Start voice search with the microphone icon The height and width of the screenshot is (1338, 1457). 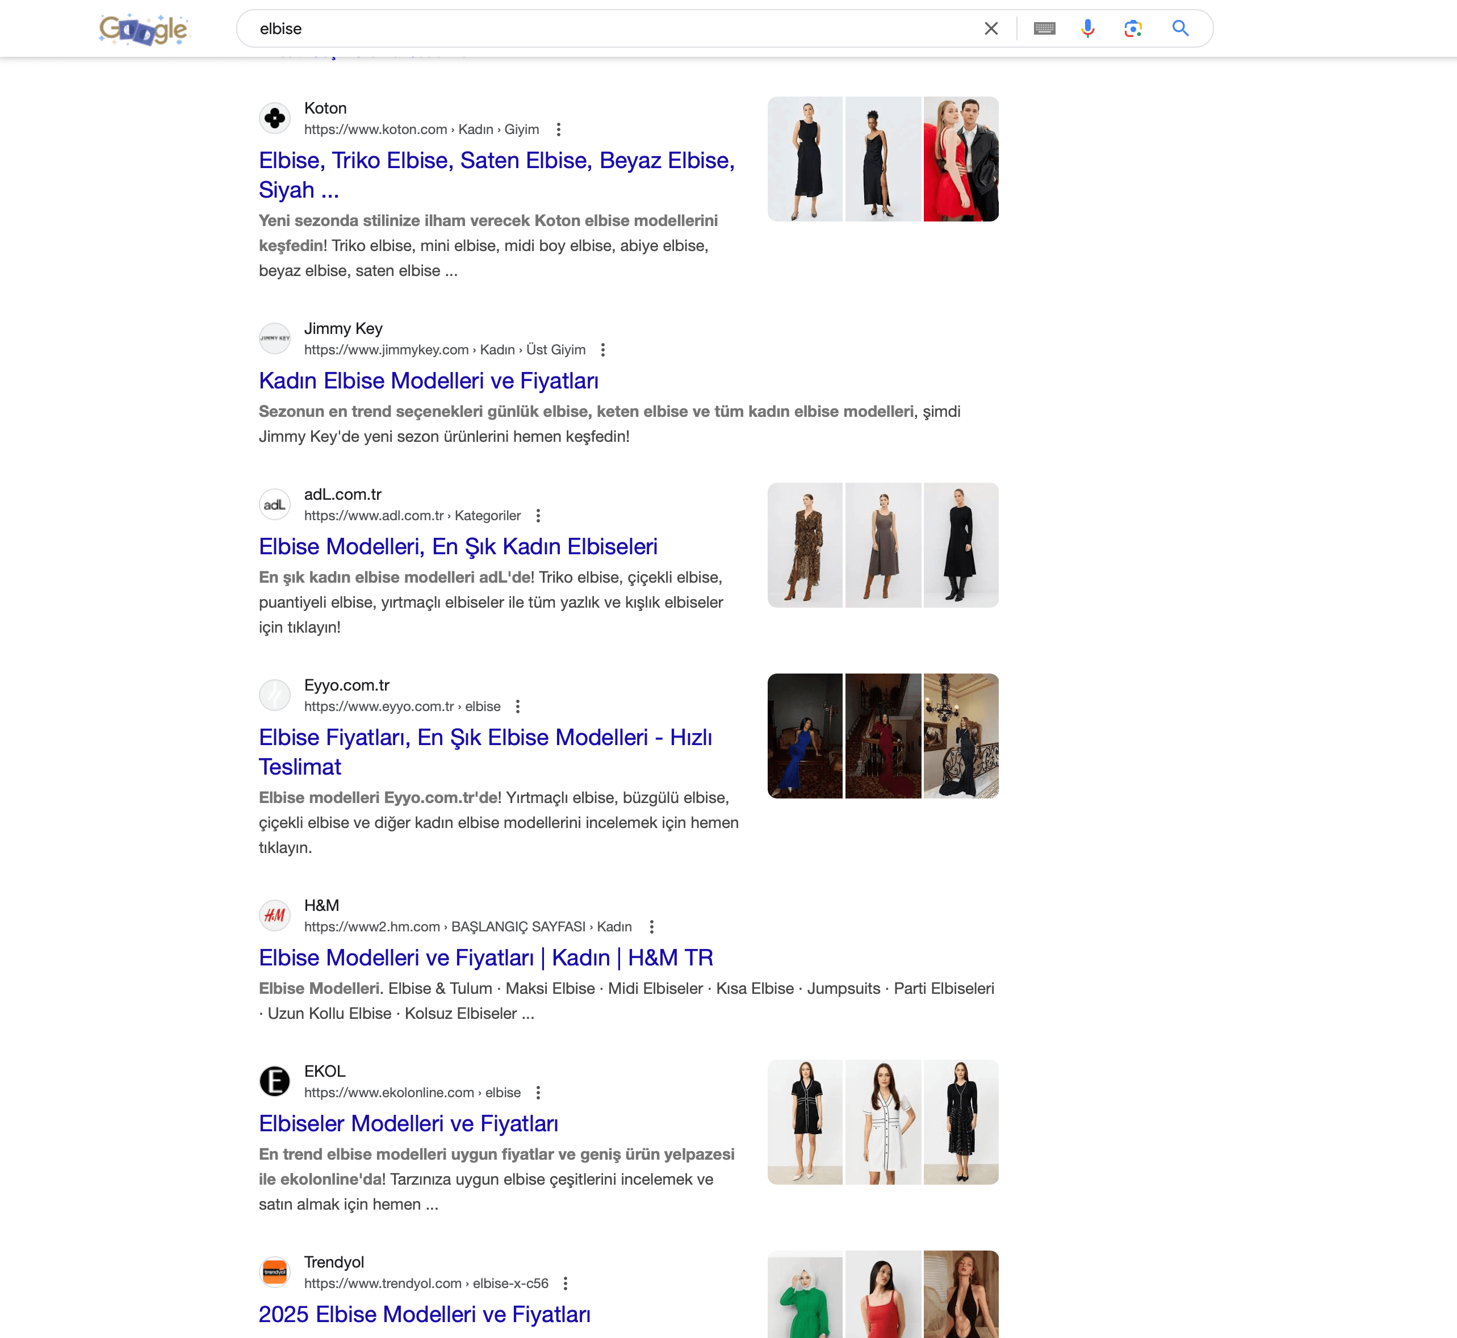(1087, 29)
